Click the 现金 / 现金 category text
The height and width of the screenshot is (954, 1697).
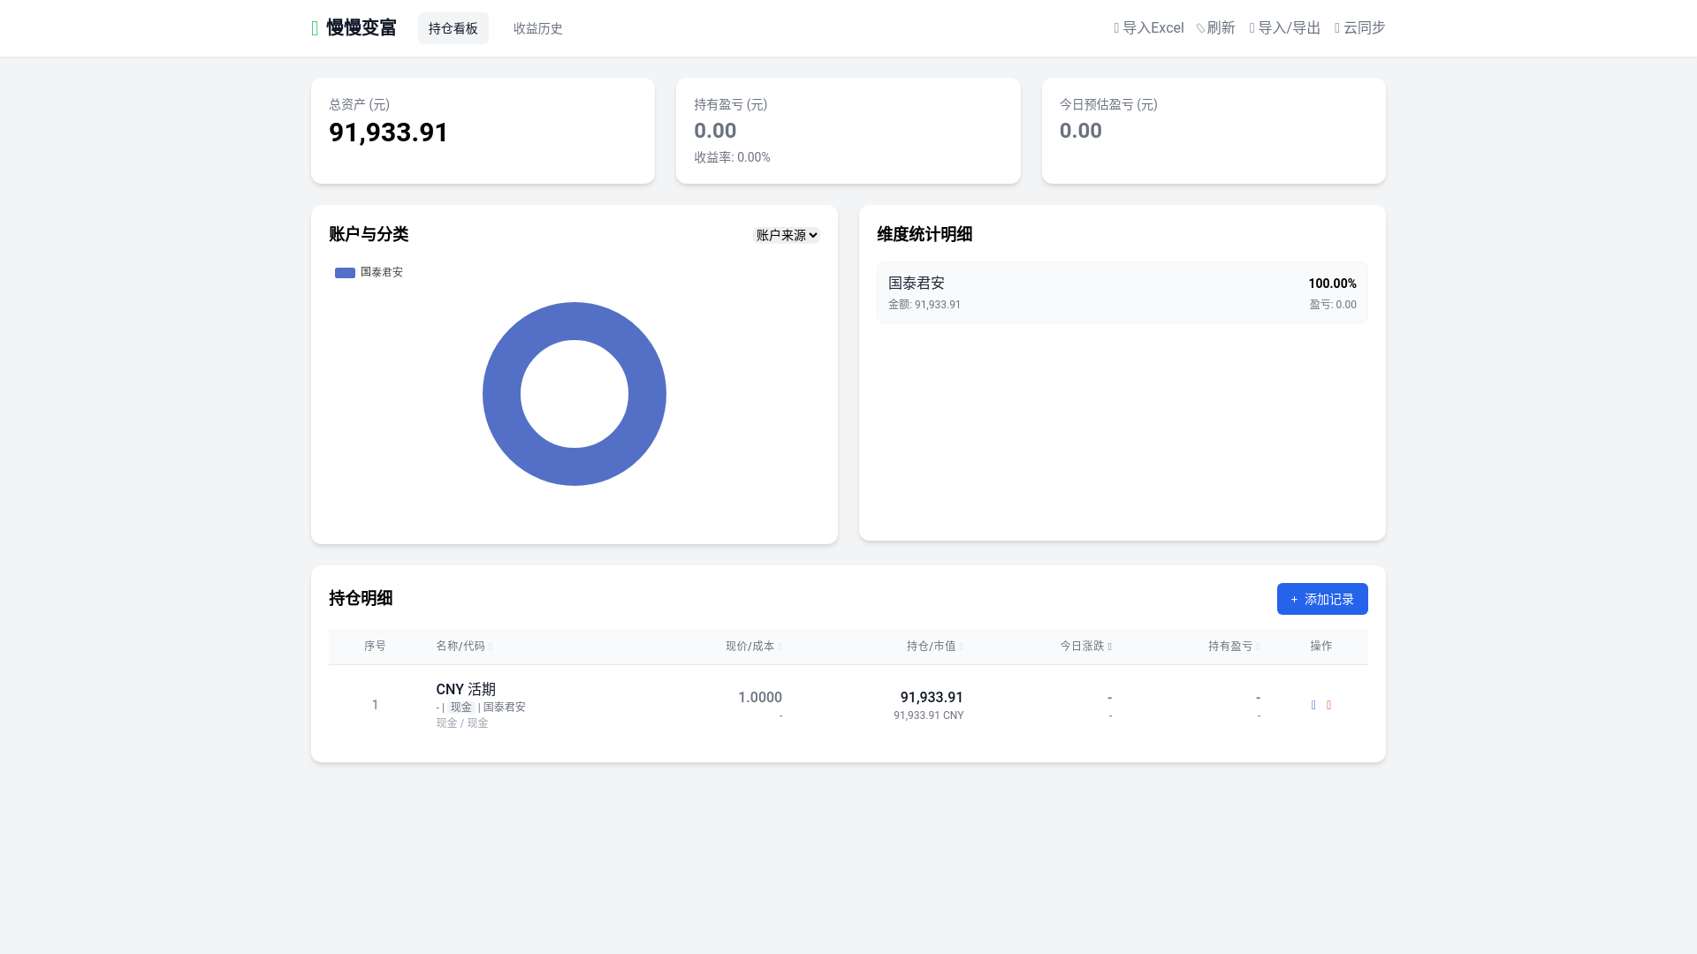pos(462,723)
